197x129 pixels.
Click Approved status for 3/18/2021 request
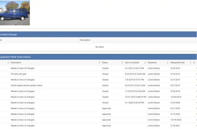coord(106,125)
